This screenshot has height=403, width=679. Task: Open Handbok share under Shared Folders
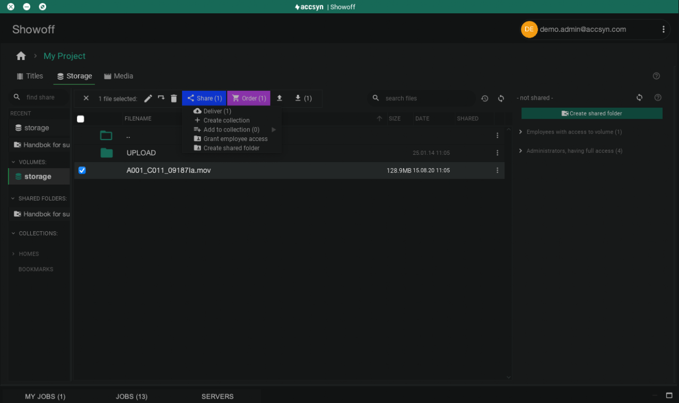click(39, 214)
